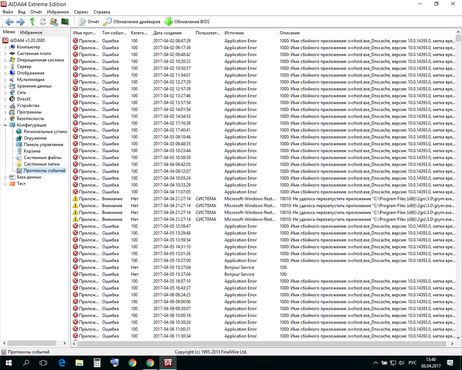Select Системная плата tree item
Image resolution: width=462 pixels, height=370 pixels.
tap(34, 53)
